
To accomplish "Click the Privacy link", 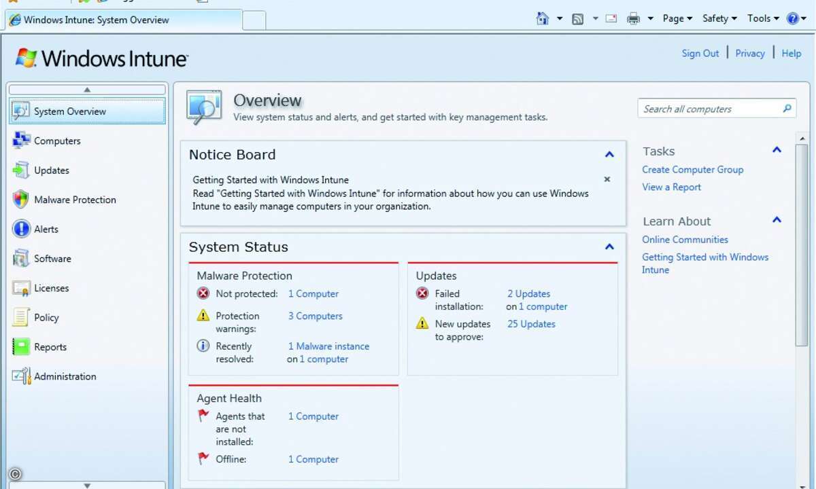I will click(x=750, y=54).
